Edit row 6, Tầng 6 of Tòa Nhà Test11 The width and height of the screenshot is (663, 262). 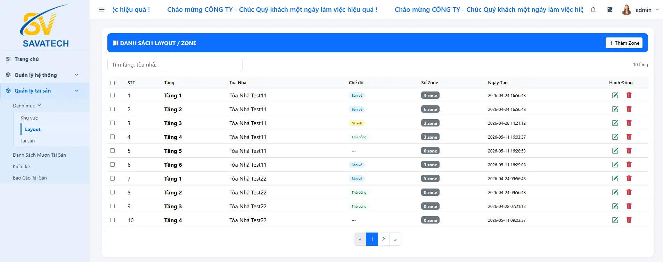coord(615,165)
